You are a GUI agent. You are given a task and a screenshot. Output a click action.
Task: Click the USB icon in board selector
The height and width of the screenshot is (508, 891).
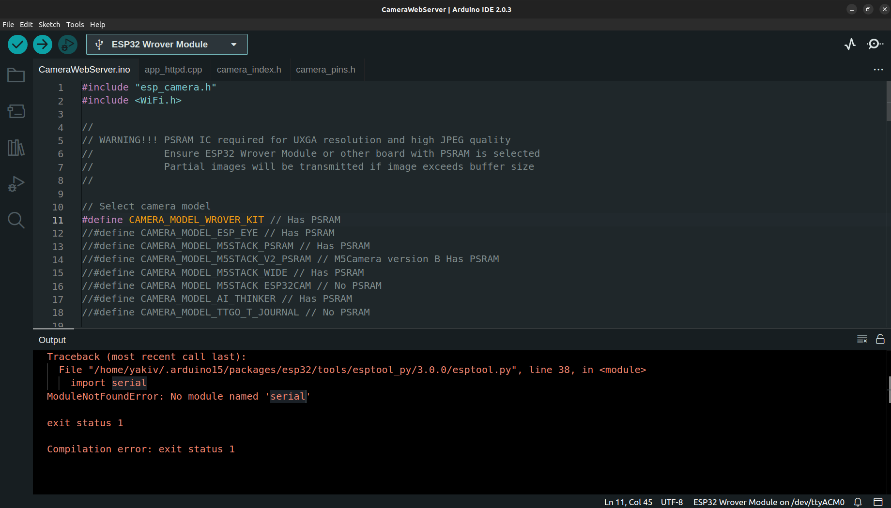coord(99,45)
